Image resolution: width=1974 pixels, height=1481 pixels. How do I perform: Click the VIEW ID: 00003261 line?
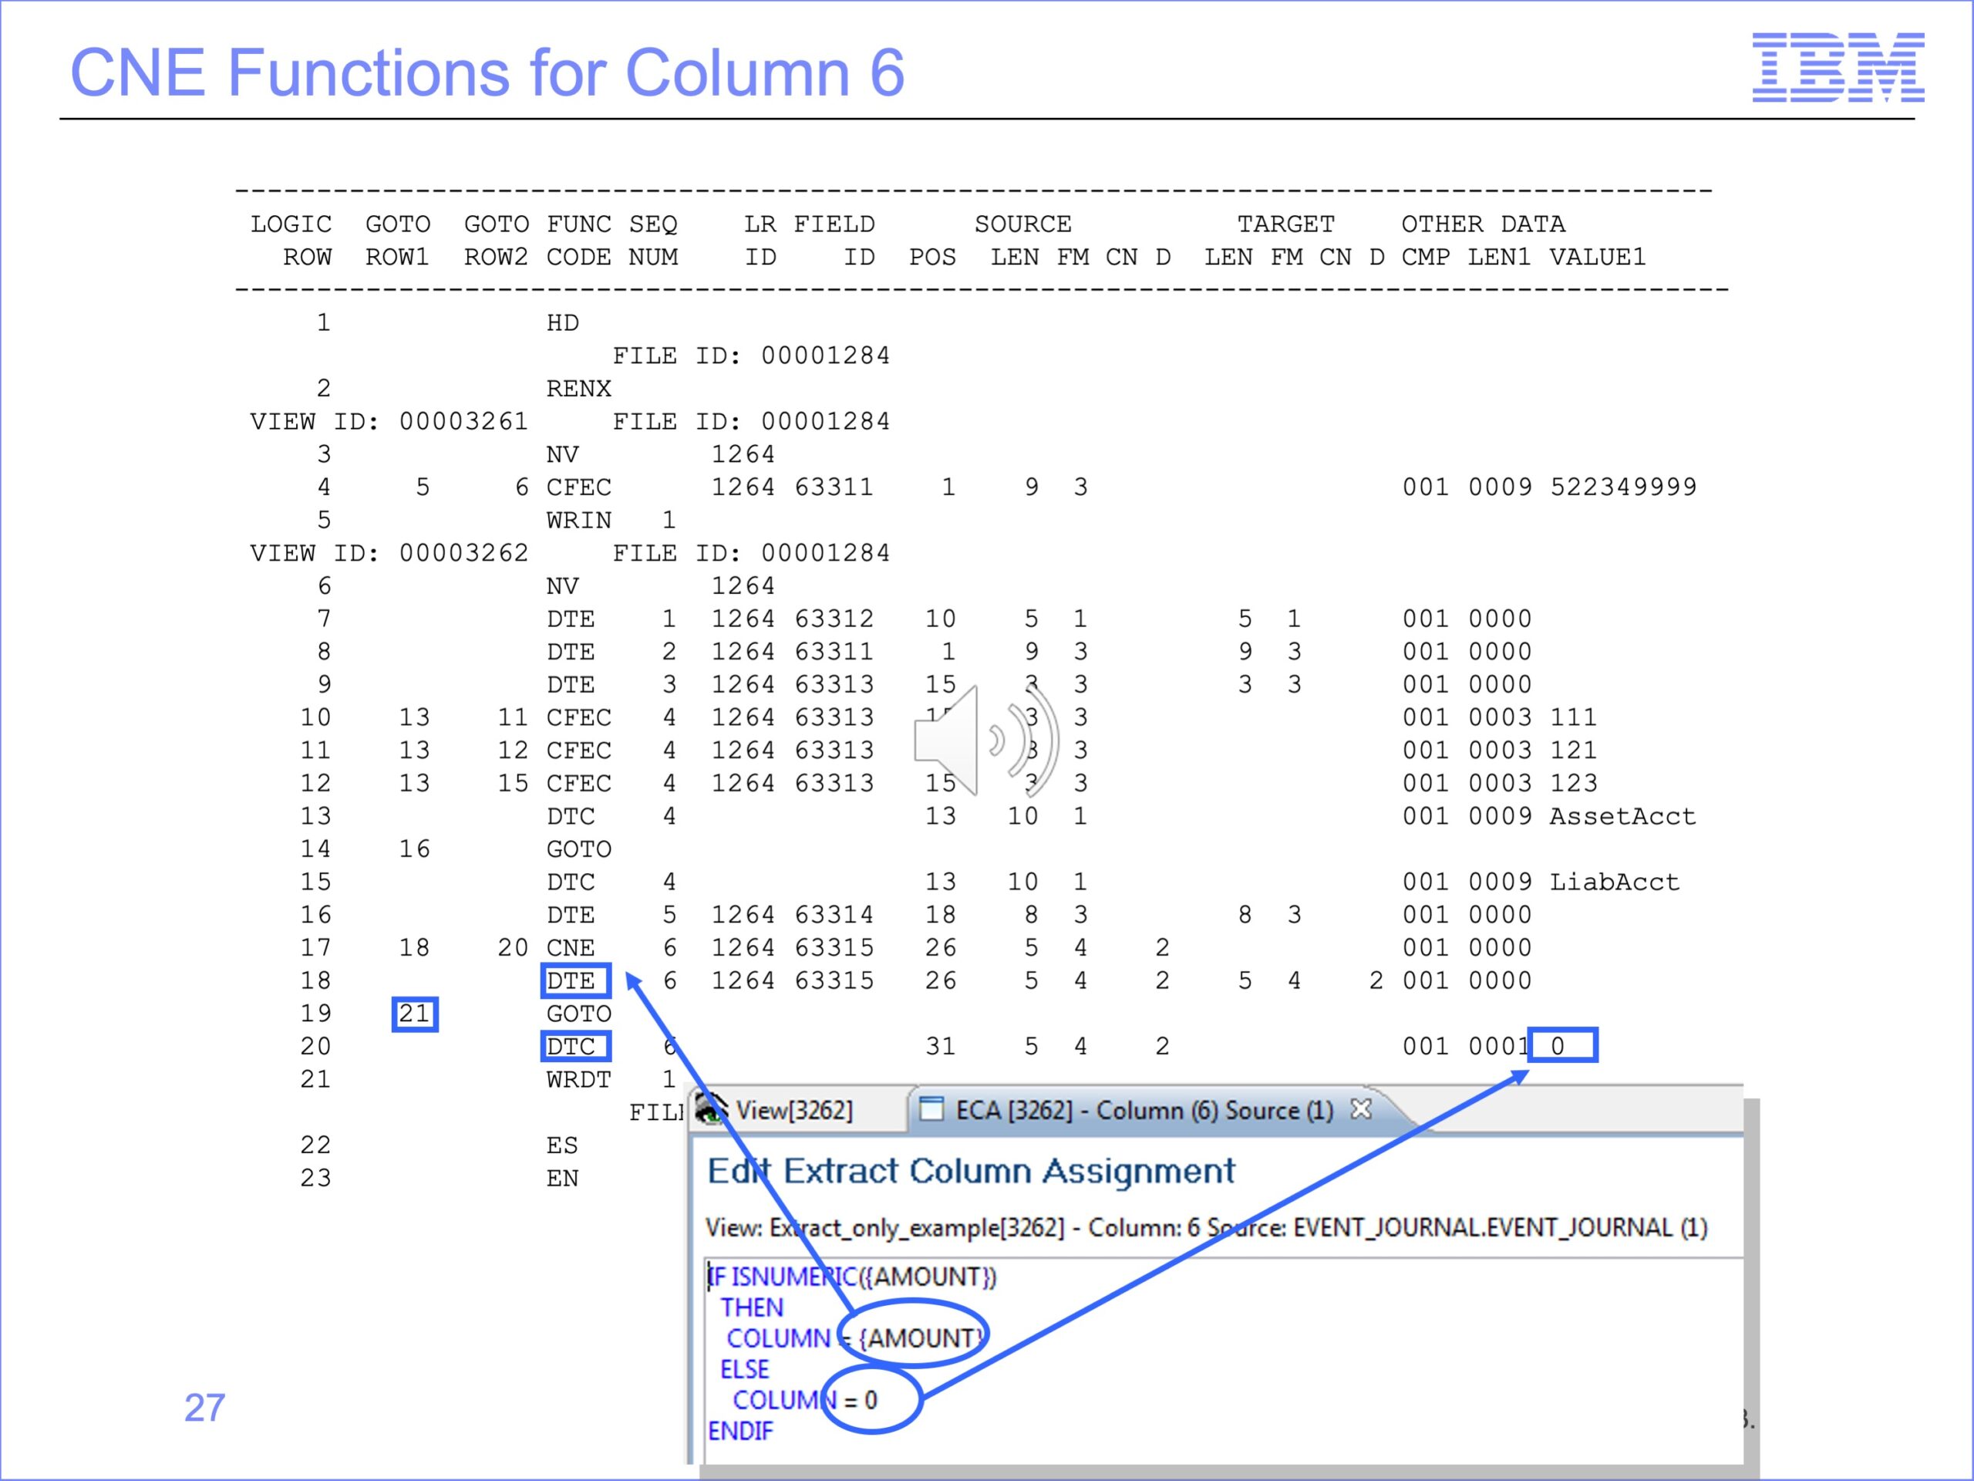[x=389, y=421]
